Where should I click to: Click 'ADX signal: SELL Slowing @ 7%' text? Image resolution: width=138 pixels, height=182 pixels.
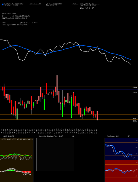(x=15, y=25)
